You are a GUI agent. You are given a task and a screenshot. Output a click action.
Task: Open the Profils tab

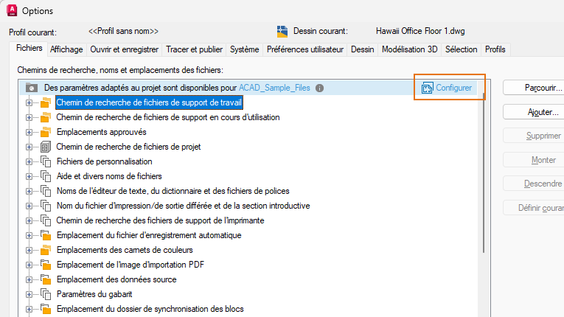click(495, 49)
